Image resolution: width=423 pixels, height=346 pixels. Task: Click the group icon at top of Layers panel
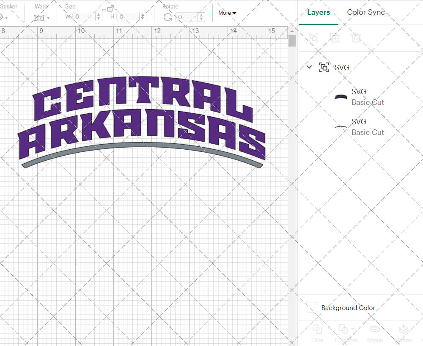(313, 38)
